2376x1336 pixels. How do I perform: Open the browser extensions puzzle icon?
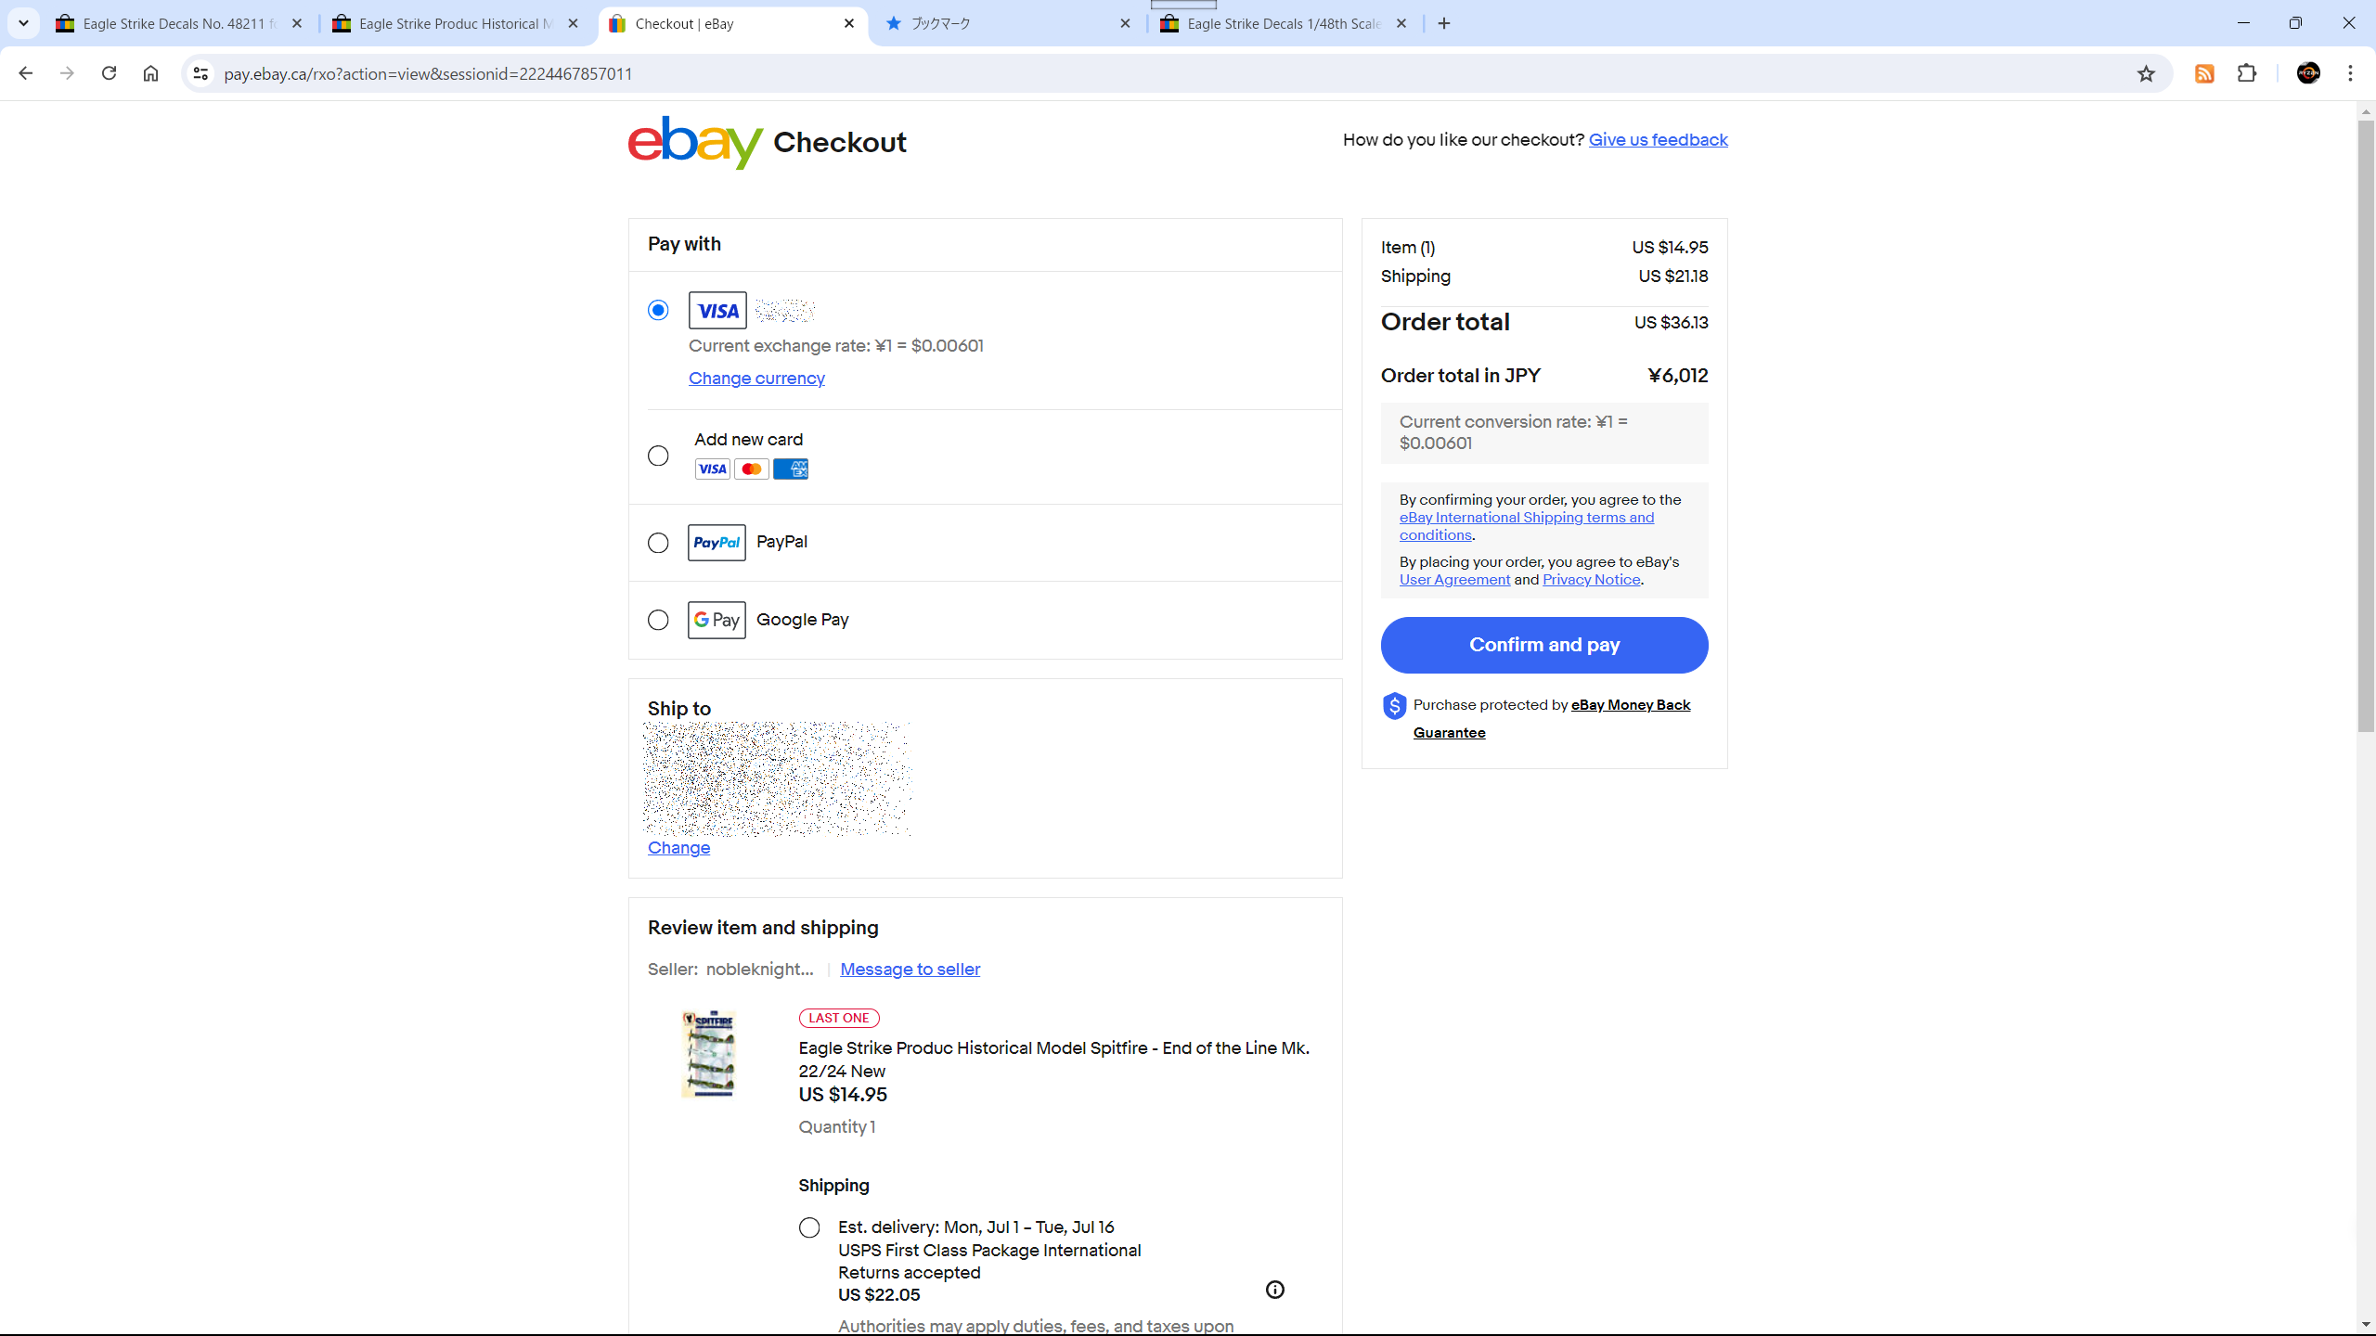(x=2247, y=73)
